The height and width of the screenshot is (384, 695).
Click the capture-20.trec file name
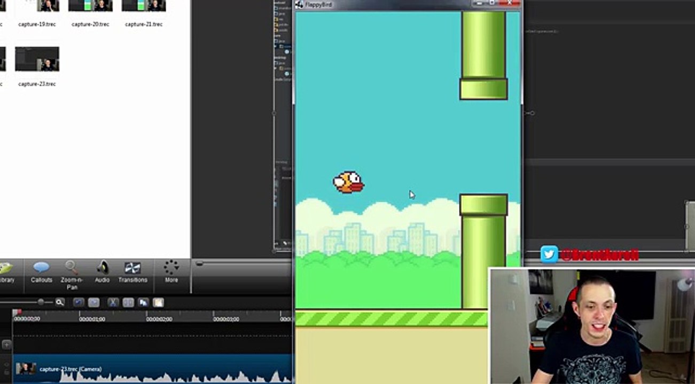(x=90, y=24)
